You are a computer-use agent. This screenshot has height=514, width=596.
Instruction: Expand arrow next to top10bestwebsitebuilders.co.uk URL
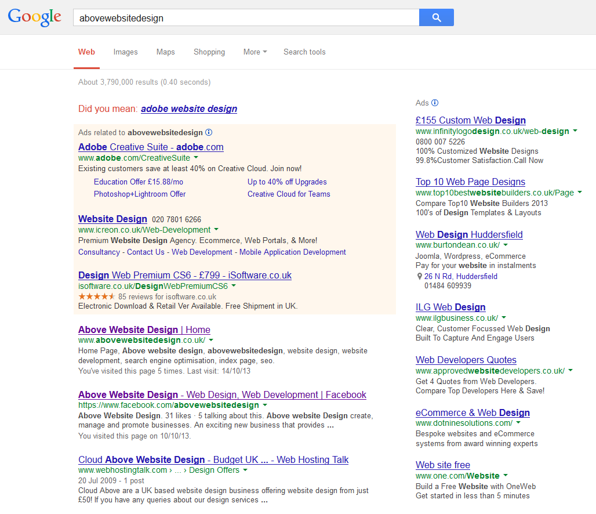pos(580,192)
